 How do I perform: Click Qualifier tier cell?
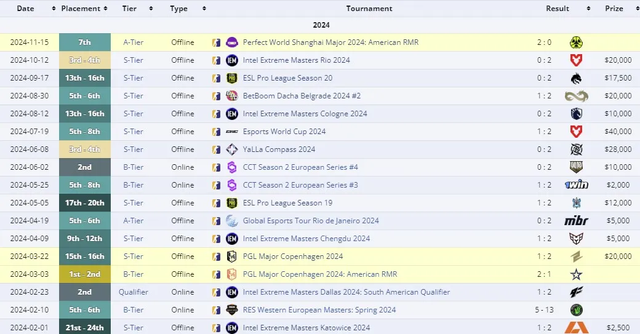(x=134, y=292)
